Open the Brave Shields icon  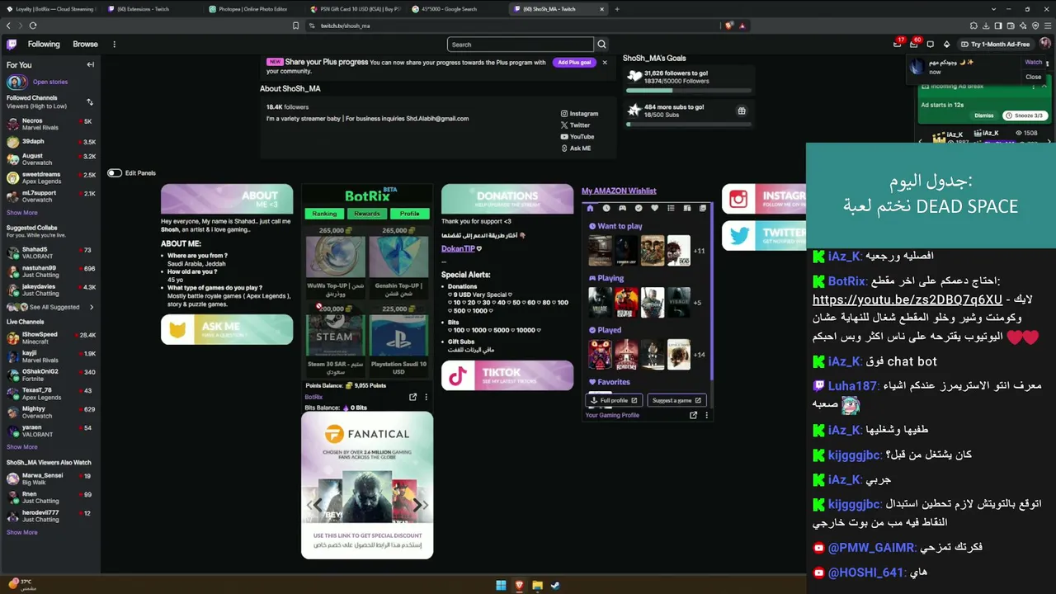[x=729, y=26]
